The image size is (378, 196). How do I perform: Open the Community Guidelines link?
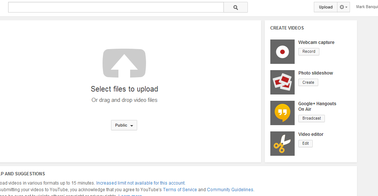(230, 190)
